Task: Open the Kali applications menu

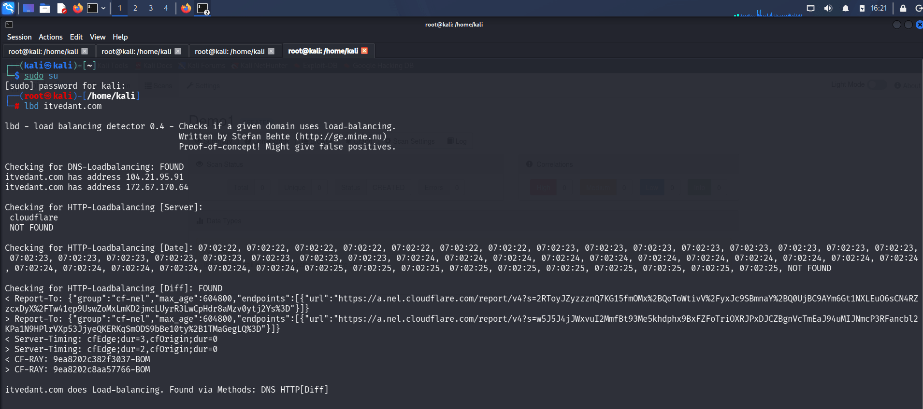Action: point(8,8)
